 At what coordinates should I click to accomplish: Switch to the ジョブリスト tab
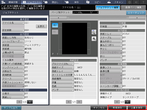tap(32, 2)
